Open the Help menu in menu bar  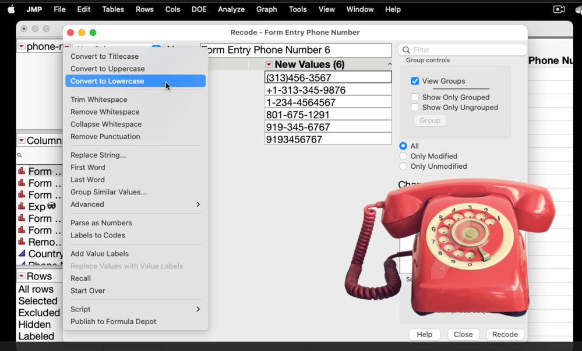[x=393, y=9]
